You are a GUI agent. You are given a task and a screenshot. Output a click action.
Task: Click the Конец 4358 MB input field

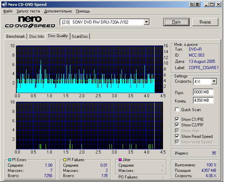pyautogui.click(x=203, y=100)
